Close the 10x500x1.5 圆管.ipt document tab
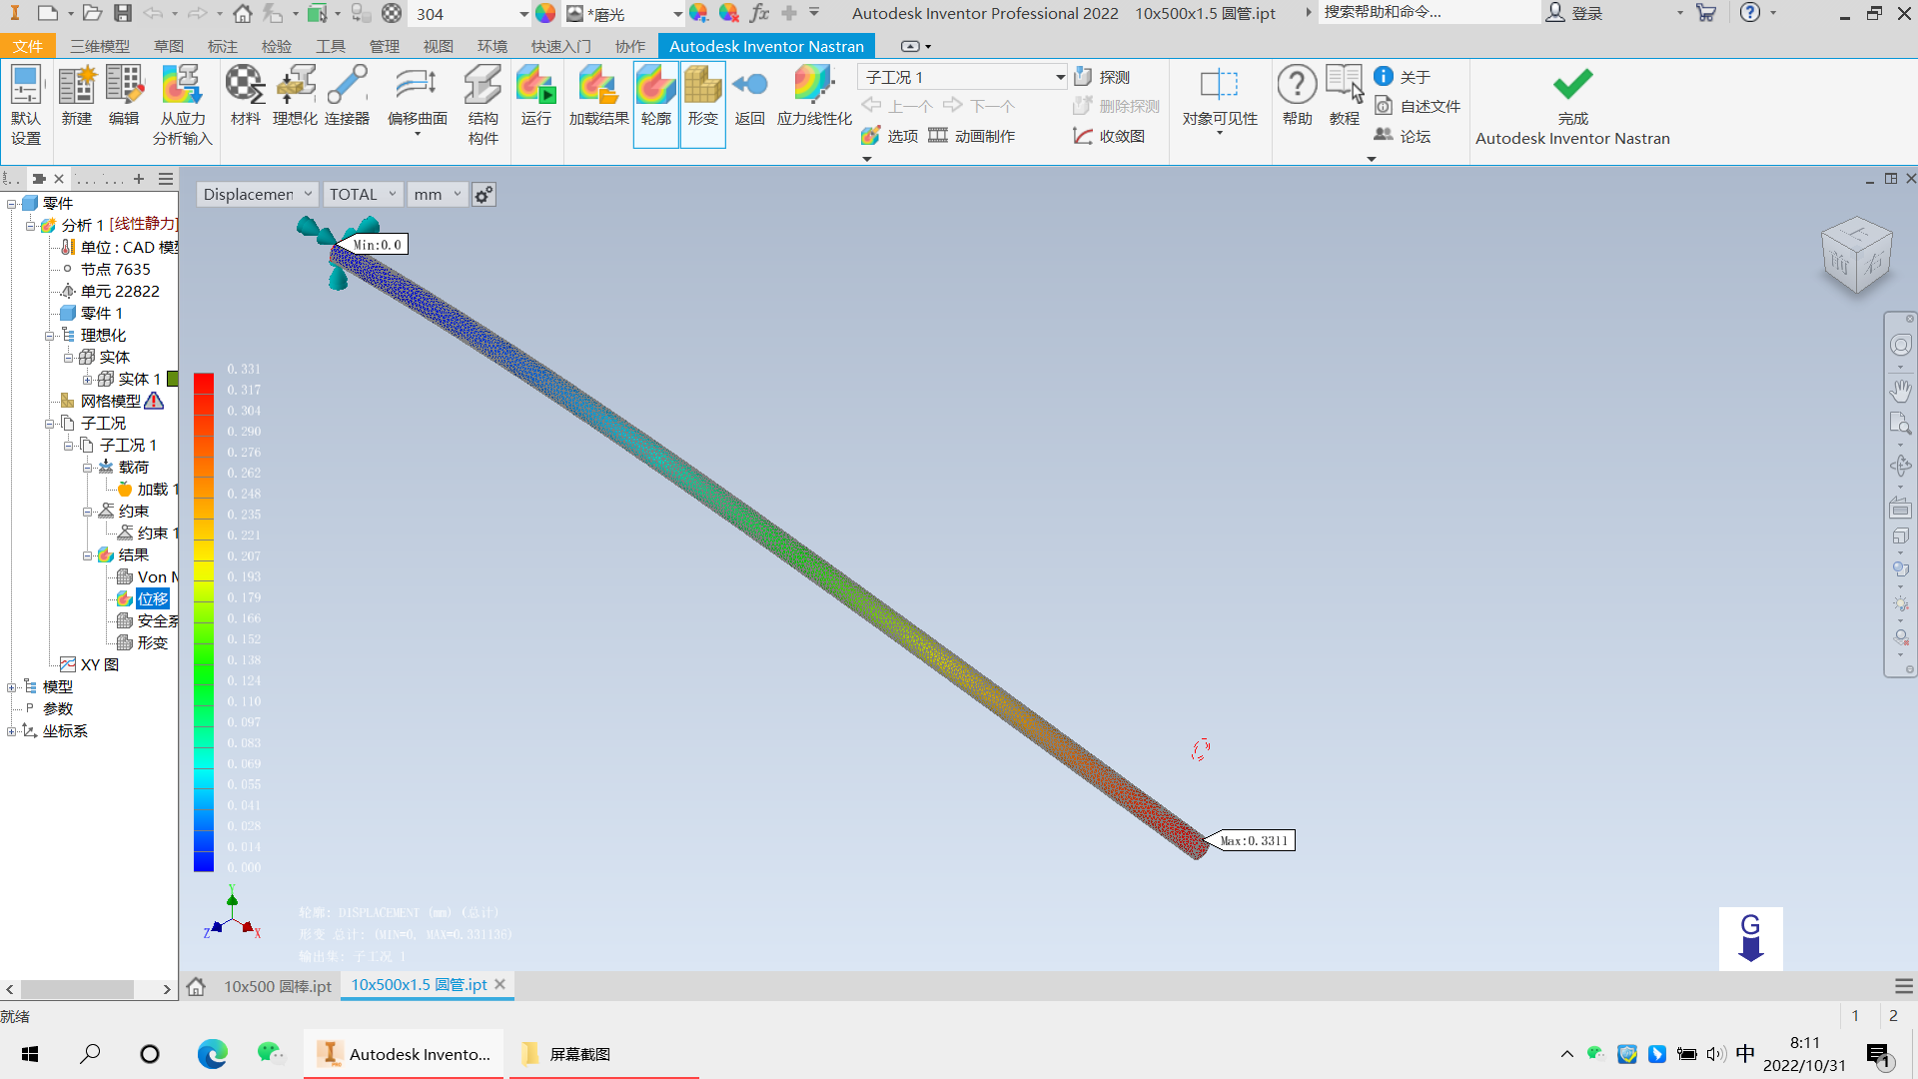Screen dimensions: 1918x1079 point(499,984)
